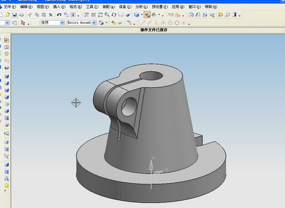Click the Print icon
The height and width of the screenshot is (208, 285).
pos(21,15)
